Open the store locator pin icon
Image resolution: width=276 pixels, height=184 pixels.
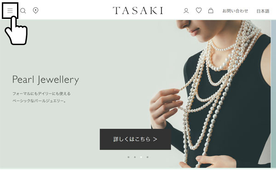(x=36, y=11)
